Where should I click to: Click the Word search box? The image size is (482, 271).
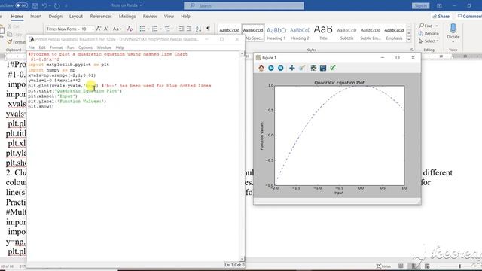point(244,5)
